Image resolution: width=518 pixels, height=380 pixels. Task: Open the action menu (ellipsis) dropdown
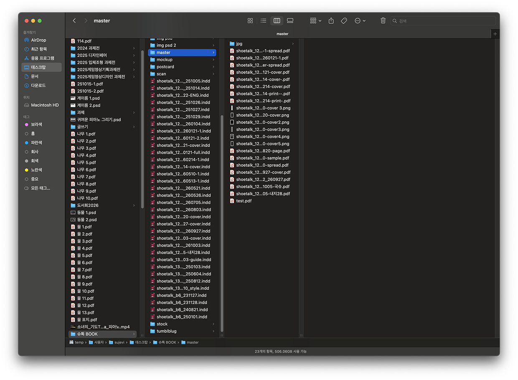(x=360, y=20)
